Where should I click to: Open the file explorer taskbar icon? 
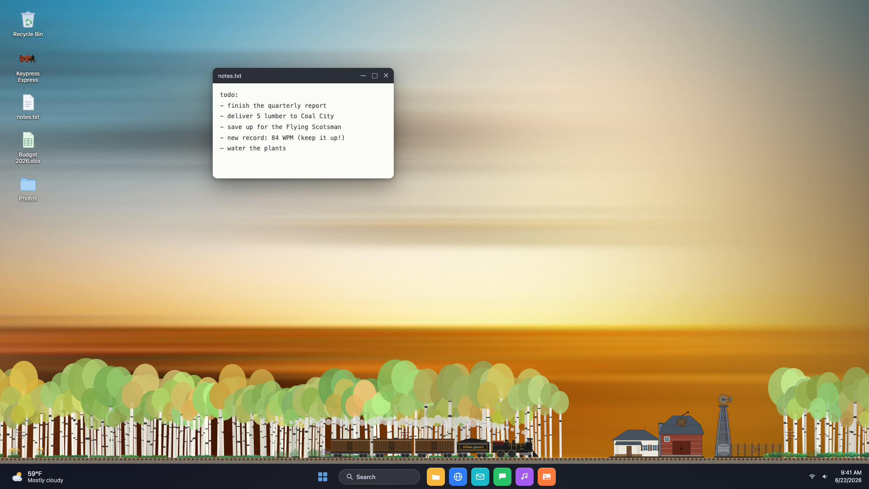coord(436,477)
